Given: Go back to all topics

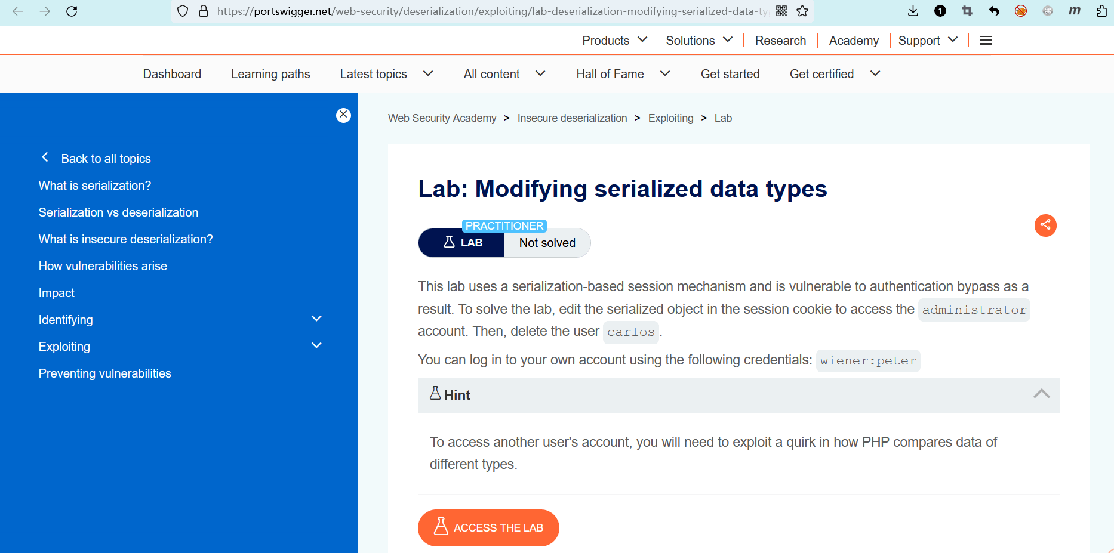Looking at the screenshot, I should point(105,159).
